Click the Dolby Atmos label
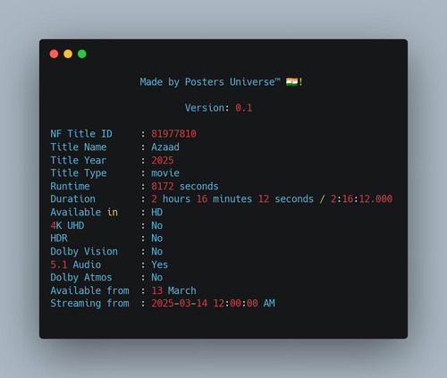The height and width of the screenshot is (378, 447). [x=81, y=277]
